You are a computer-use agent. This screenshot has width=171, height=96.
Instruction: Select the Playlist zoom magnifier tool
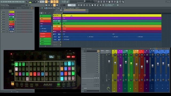point(57,8)
